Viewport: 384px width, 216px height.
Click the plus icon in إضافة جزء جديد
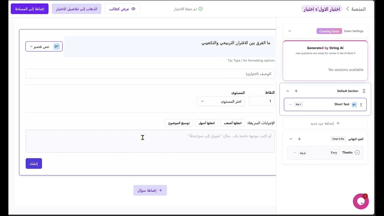tap(338, 123)
